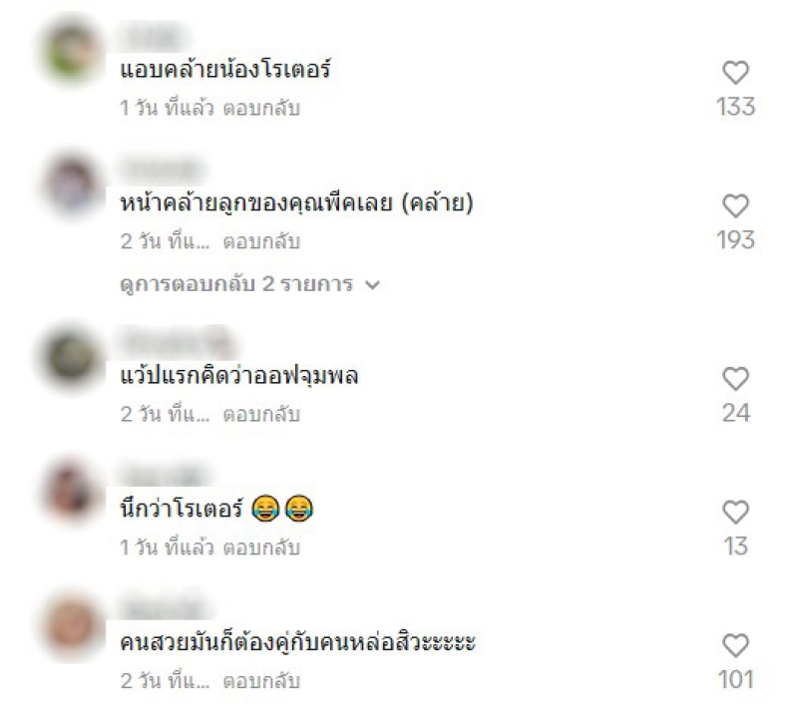Tap the heart on the 193-like comment
Viewport: 798px width, 717px height.
(735, 205)
